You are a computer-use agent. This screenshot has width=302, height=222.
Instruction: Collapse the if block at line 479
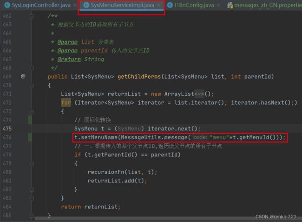coord(32,163)
